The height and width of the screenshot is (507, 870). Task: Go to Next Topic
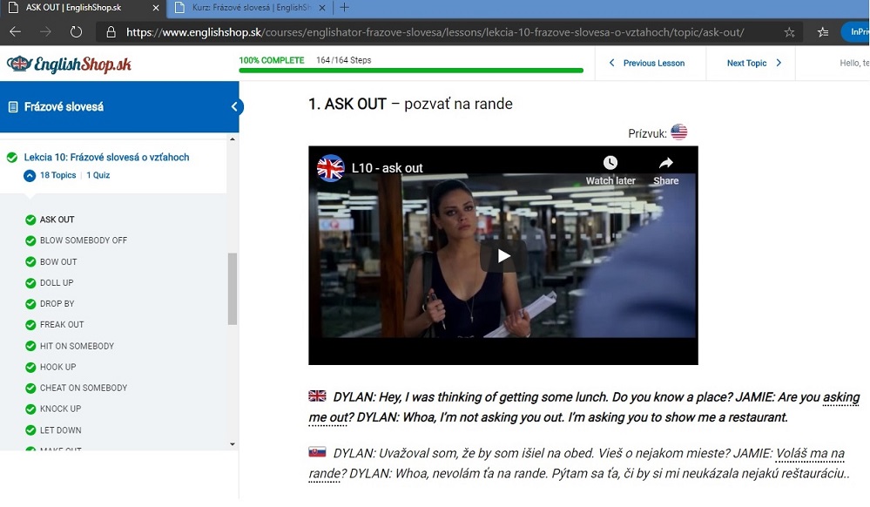[x=754, y=64]
